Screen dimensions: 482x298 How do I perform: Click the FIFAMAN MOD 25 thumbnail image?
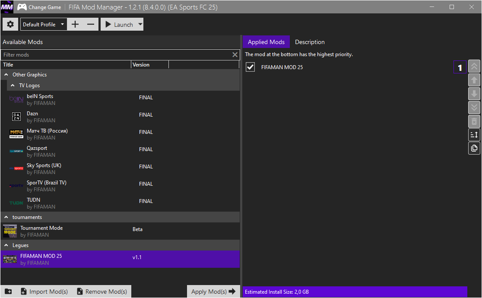[x=10, y=259]
